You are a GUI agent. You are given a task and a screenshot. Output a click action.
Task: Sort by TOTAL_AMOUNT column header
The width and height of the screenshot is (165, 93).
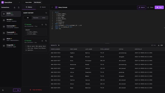(105, 49)
